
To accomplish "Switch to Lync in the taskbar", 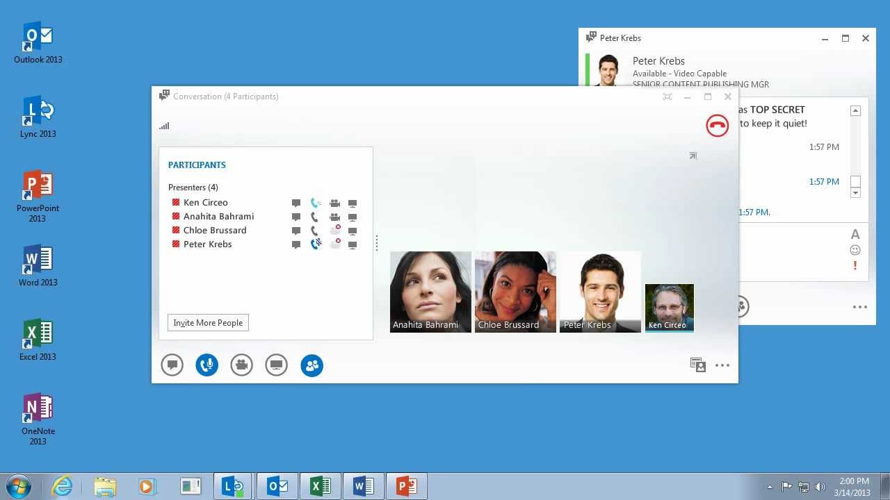I will click(234, 486).
